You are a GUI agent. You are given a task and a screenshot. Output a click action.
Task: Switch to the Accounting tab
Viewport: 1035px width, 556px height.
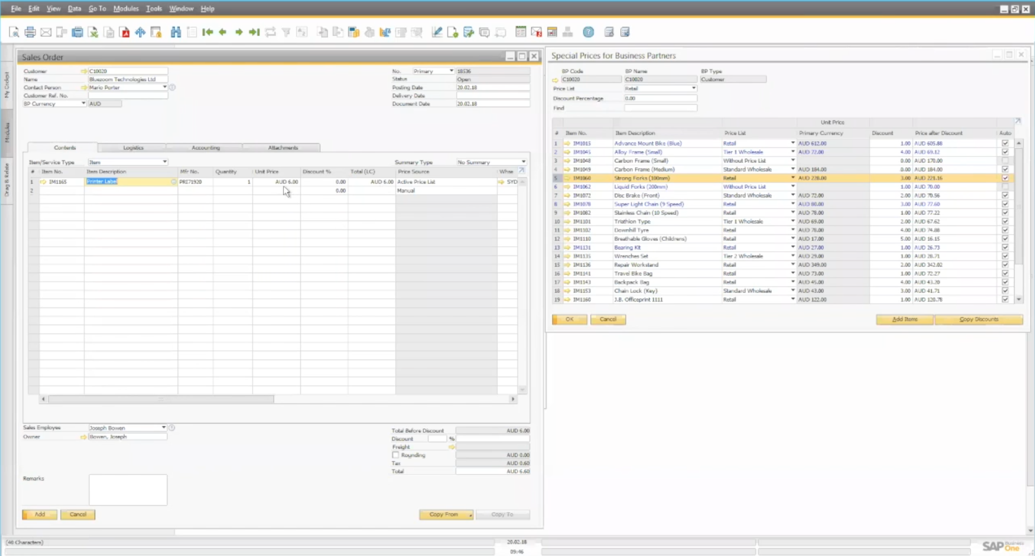tap(206, 148)
